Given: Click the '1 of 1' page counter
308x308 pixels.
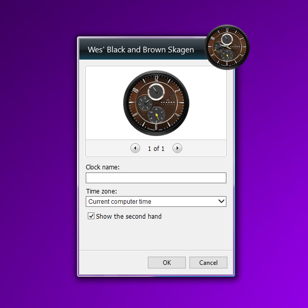Looking at the screenshot, I should [156, 149].
